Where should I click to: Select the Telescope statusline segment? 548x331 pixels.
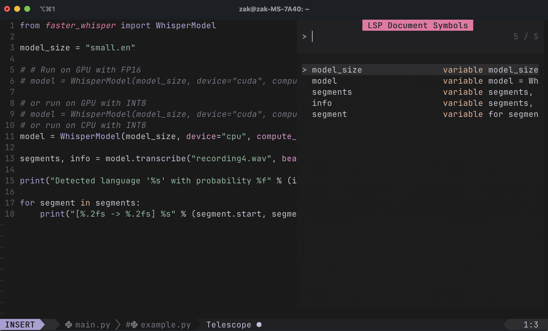coord(229,325)
